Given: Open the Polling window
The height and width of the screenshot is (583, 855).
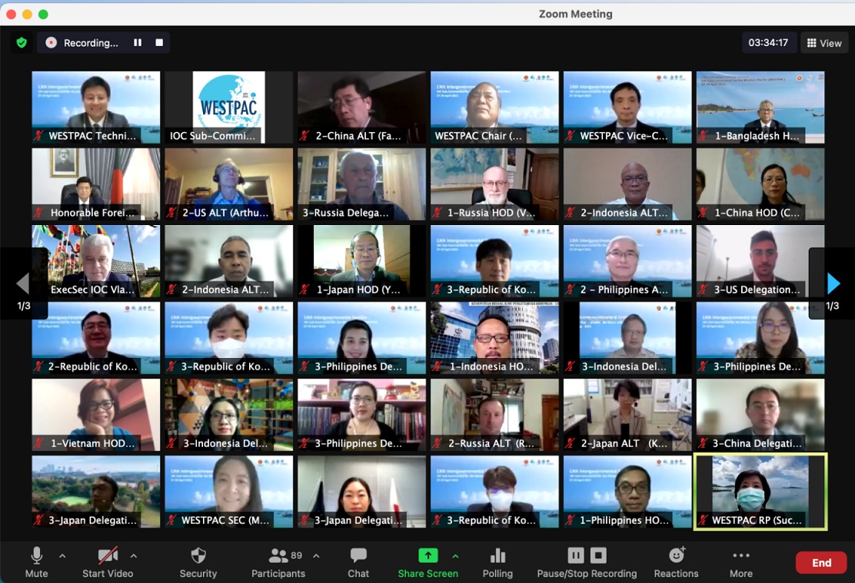Looking at the screenshot, I should click(497, 562).
